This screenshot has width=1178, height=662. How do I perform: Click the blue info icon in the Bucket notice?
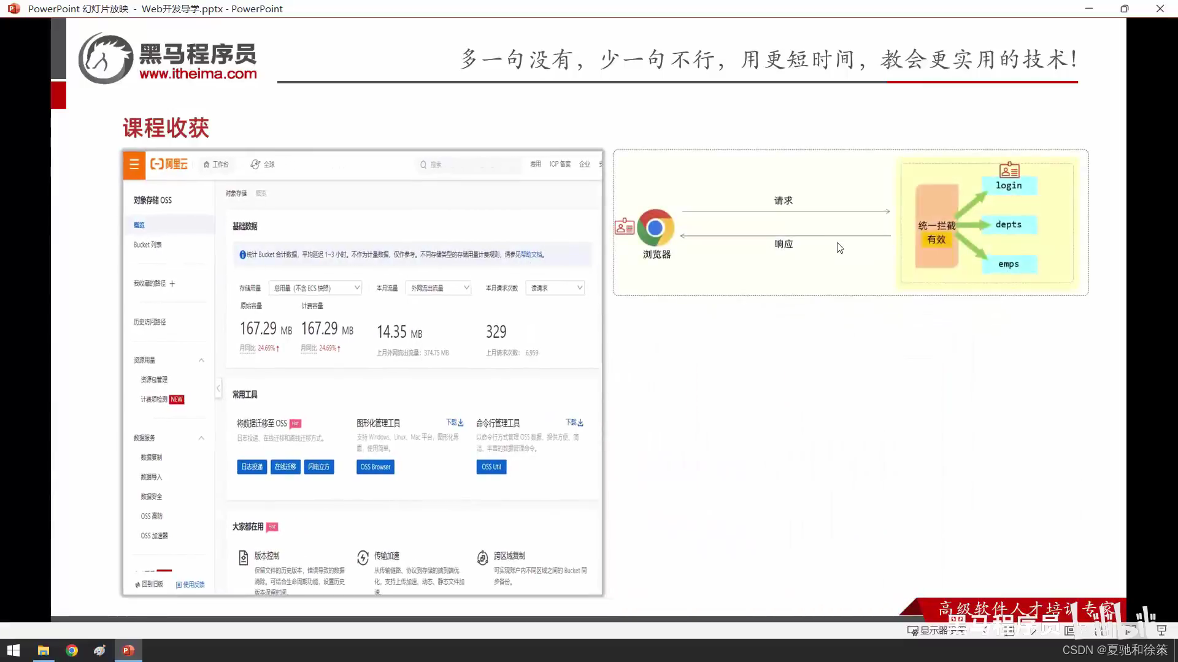[x=242, y=254]
